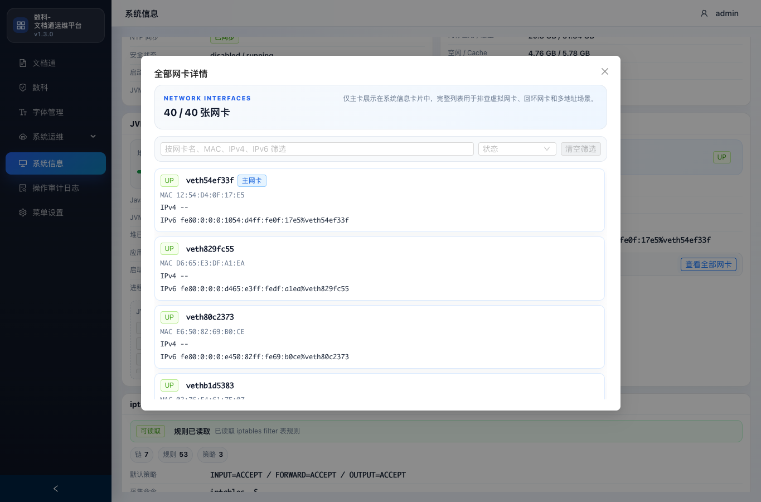Click the IPv6 address of veth80c2373
Screen dimensions: 761x502
coord(265,357)
